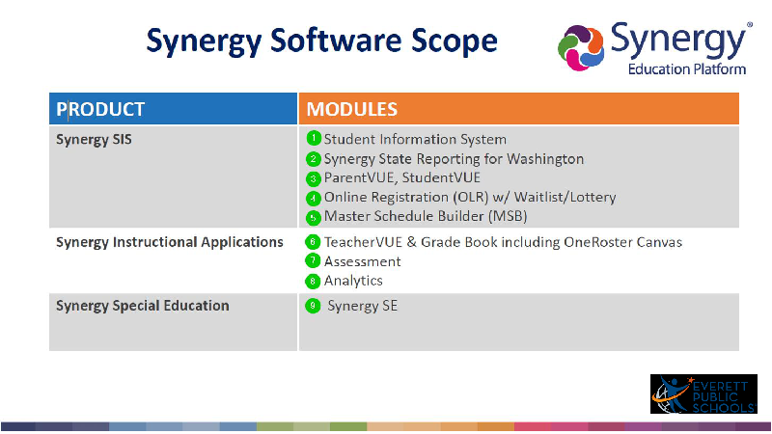772x434 pixels.
Task: Click the green number 2 bullet
Action: (314, 159)
